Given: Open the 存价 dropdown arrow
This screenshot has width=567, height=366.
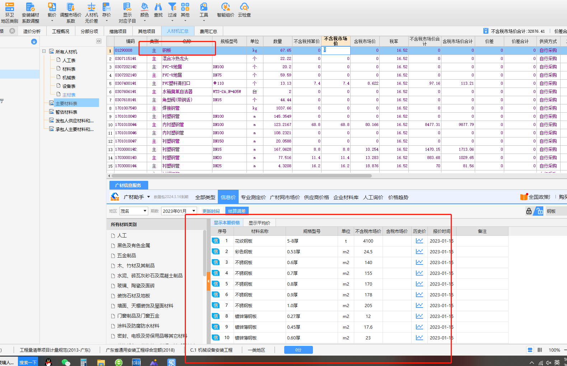Looking at the screenshot, I should 107,21.
